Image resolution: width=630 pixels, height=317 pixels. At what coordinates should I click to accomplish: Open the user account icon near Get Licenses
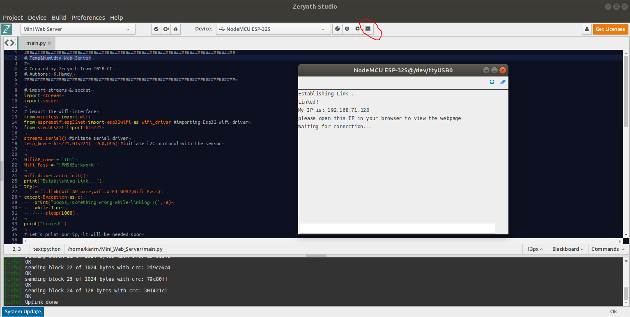586,29
